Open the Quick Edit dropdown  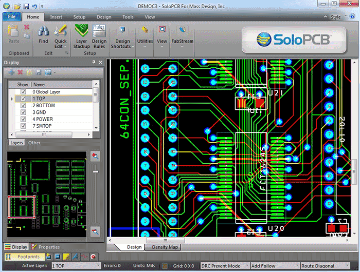[x=60, y=36]
